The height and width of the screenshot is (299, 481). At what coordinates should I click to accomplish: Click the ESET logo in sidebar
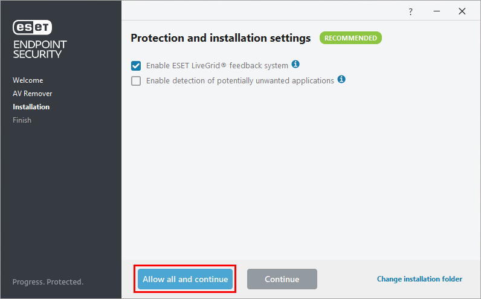[32, 27]
